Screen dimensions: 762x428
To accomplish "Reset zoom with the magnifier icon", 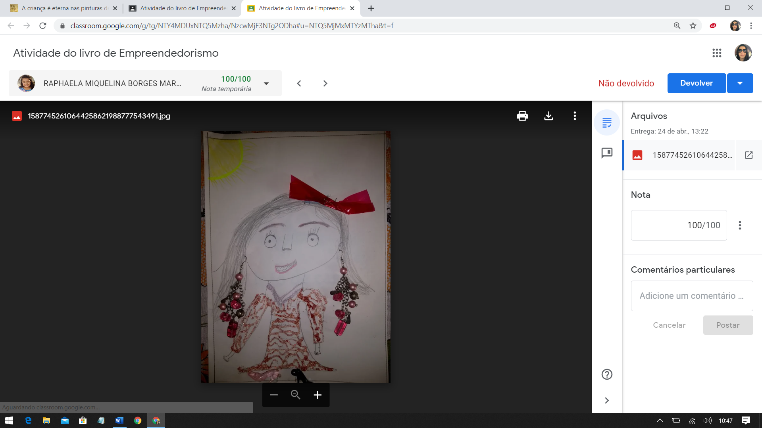I will 296,395.
